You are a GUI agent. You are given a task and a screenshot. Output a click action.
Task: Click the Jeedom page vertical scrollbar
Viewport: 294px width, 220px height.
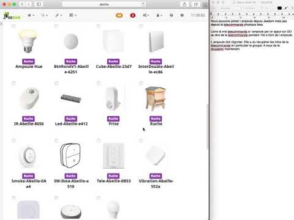(208, 127)
